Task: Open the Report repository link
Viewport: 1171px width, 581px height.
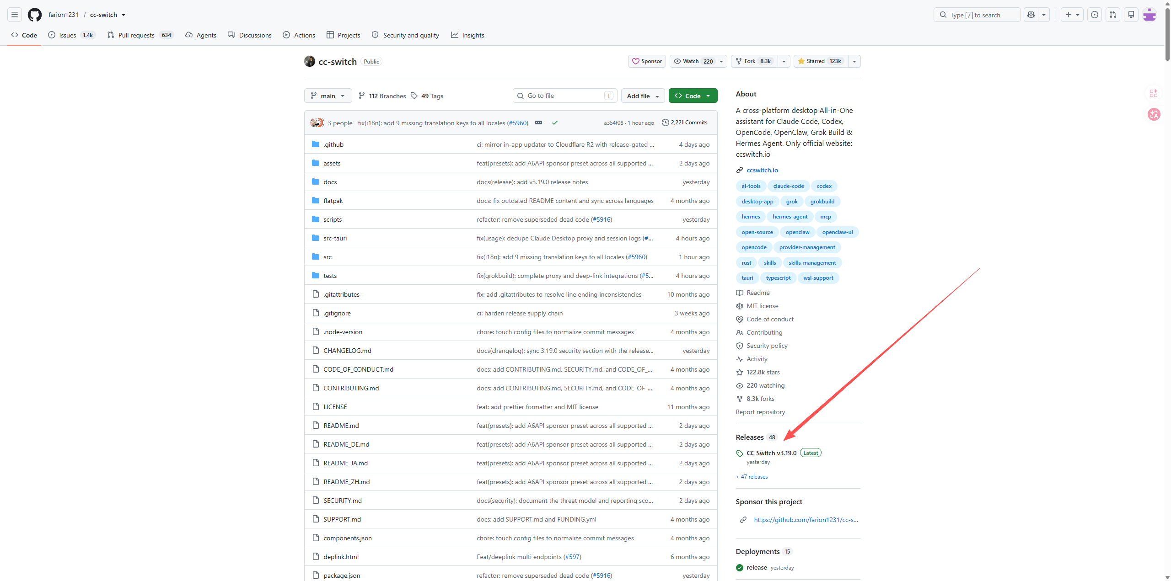Action: pyautogui.click(x=760, y=412)
